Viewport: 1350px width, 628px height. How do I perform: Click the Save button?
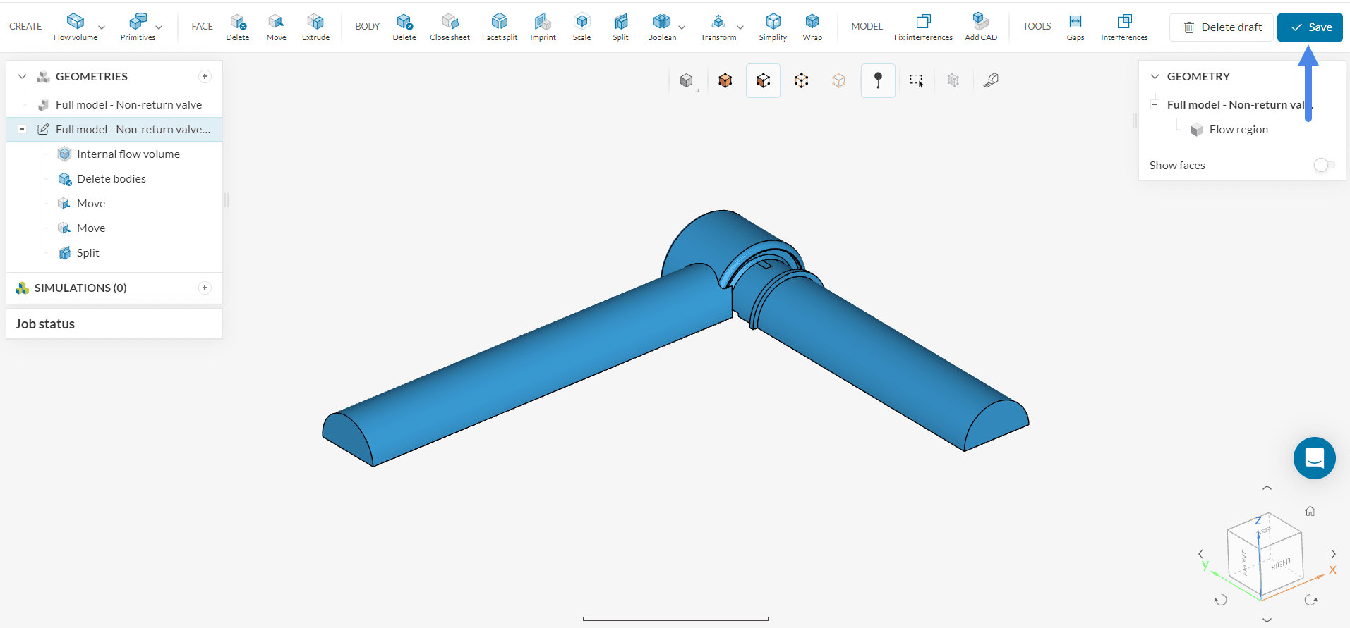[1310, 27]
